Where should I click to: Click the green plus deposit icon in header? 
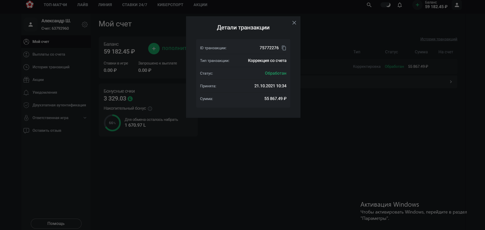pyautogui.click(x=417, y=5)
